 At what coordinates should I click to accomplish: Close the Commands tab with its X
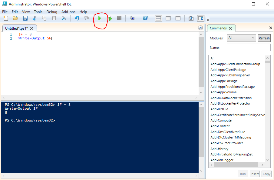coord(230,28)
